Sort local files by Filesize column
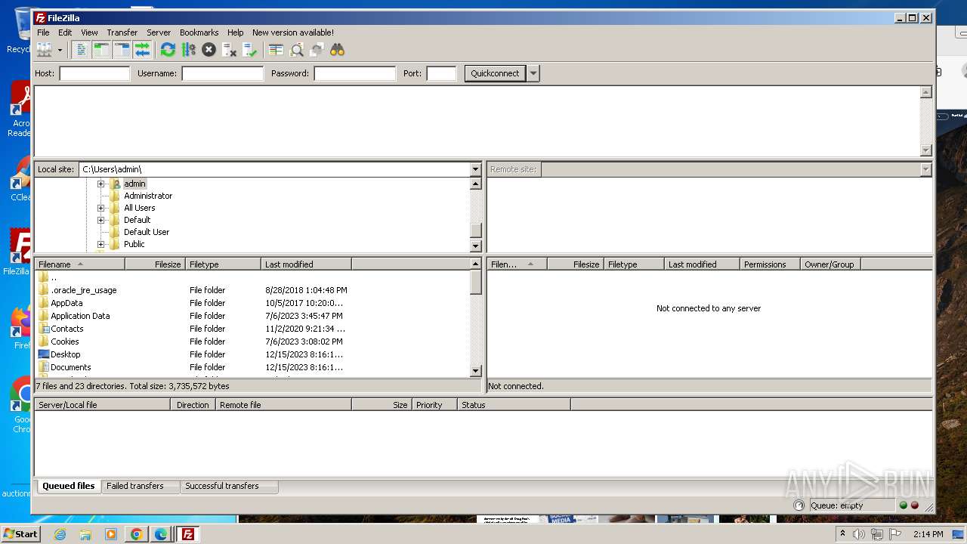Screen dimensions: 967x544 (155, 264)
